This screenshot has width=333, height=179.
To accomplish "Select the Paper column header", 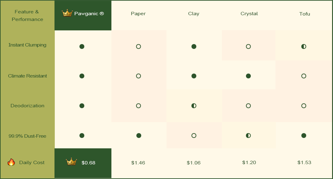I will coord(138,14).
